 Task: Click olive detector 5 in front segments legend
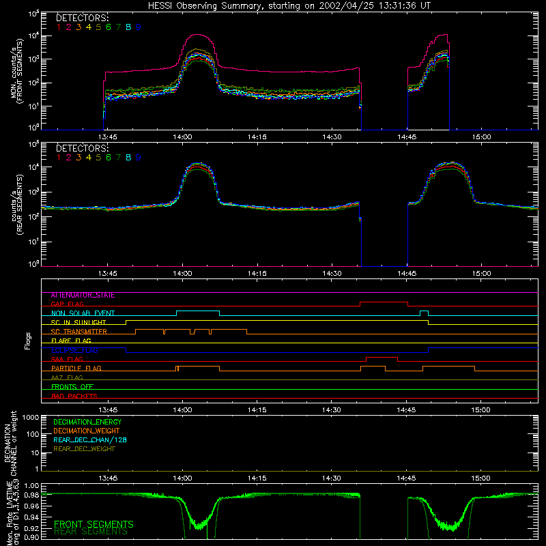click(98, 27)
